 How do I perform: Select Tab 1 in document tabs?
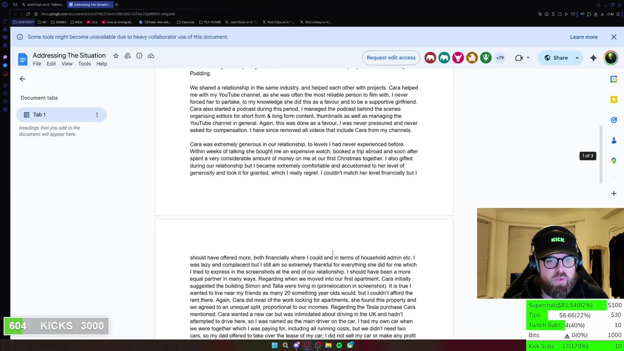click(x=61, y=115)
